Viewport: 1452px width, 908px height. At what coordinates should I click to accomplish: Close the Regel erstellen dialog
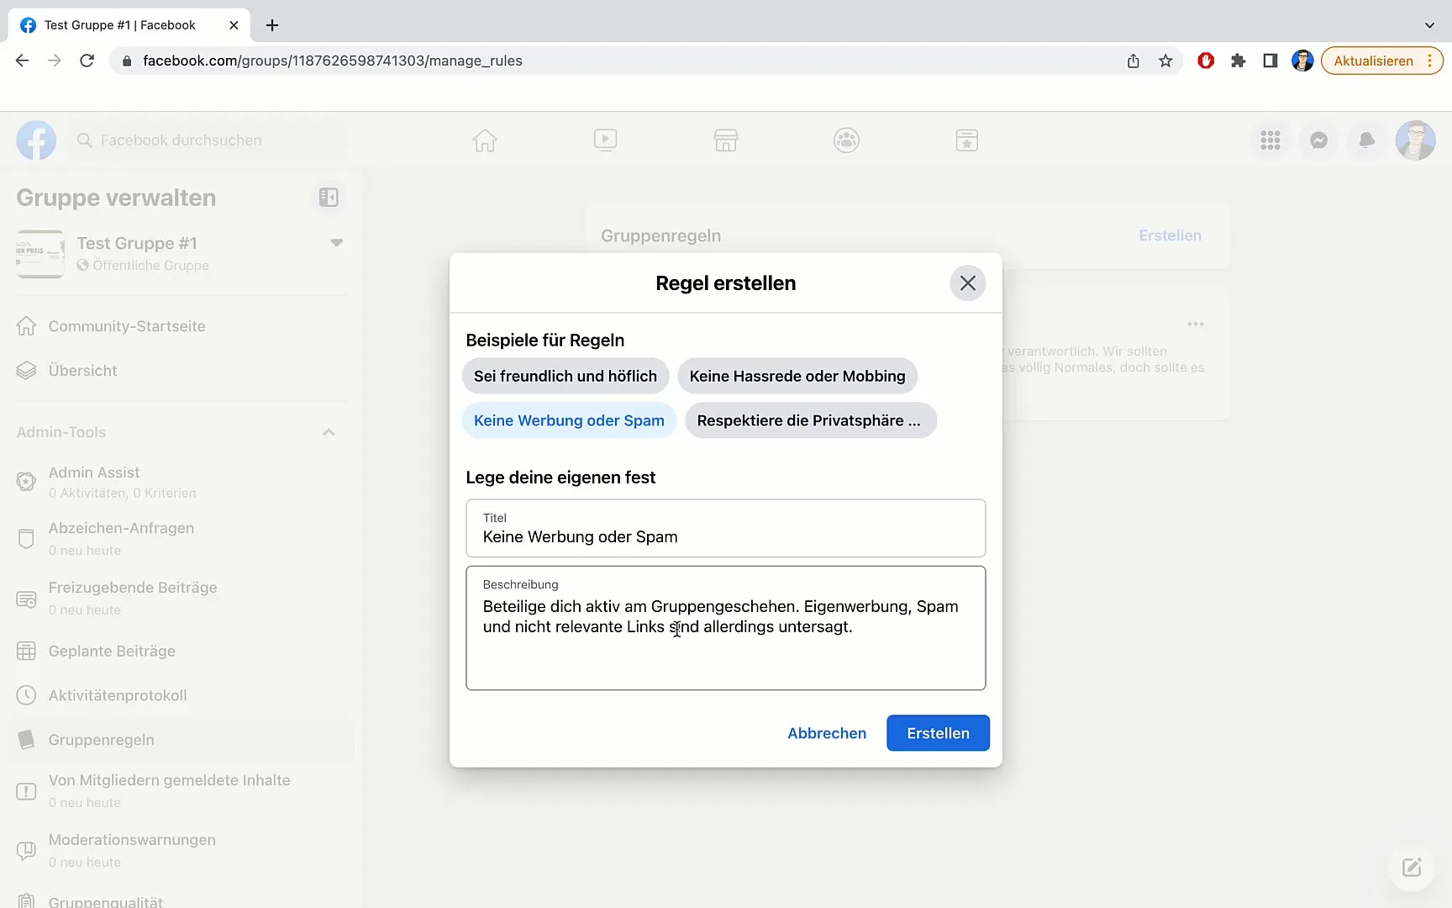click(967, 283)
